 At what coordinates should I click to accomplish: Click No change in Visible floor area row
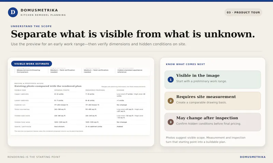pos(122,122)
